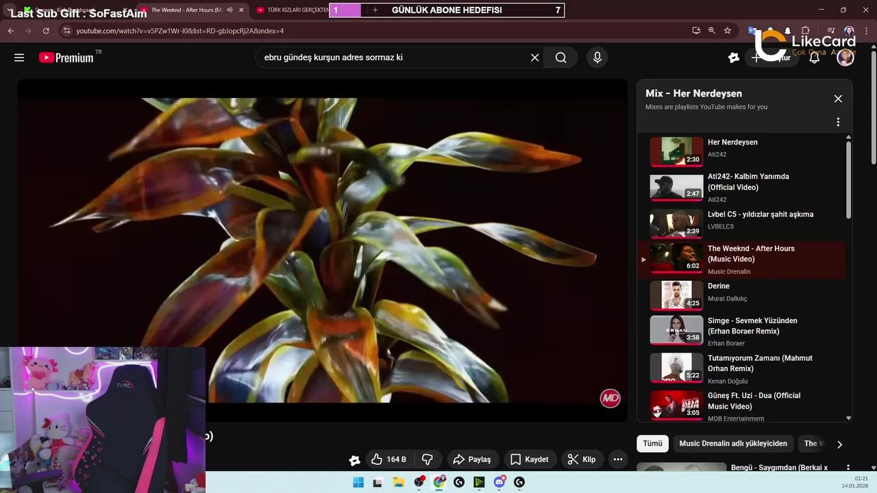Open the browser extensions puzzle icon

coord(805,31)
